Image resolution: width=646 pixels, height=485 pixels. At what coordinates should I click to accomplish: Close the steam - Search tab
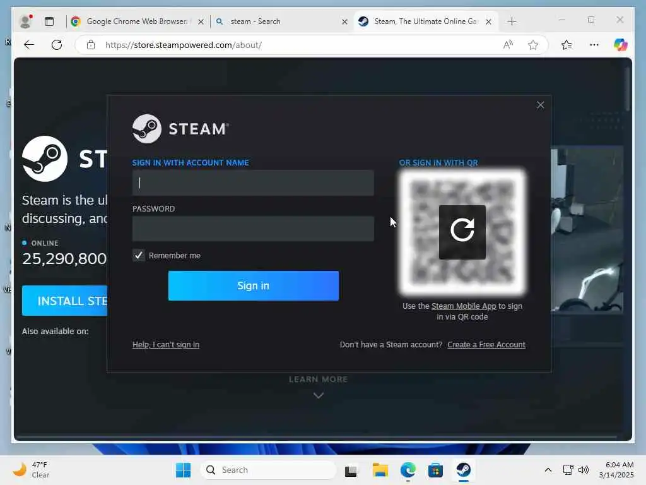click(x=344, y=21)
